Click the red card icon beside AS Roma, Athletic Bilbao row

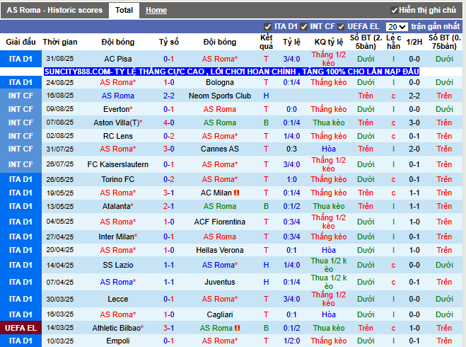237,328
